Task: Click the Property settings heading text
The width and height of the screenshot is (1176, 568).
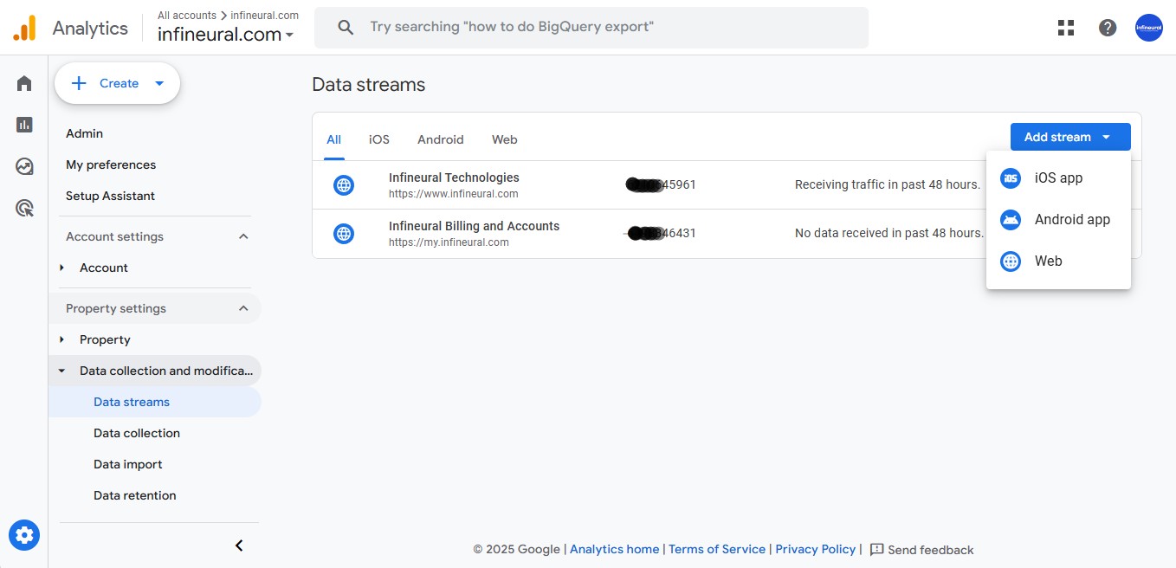Action: click(116, 308)
